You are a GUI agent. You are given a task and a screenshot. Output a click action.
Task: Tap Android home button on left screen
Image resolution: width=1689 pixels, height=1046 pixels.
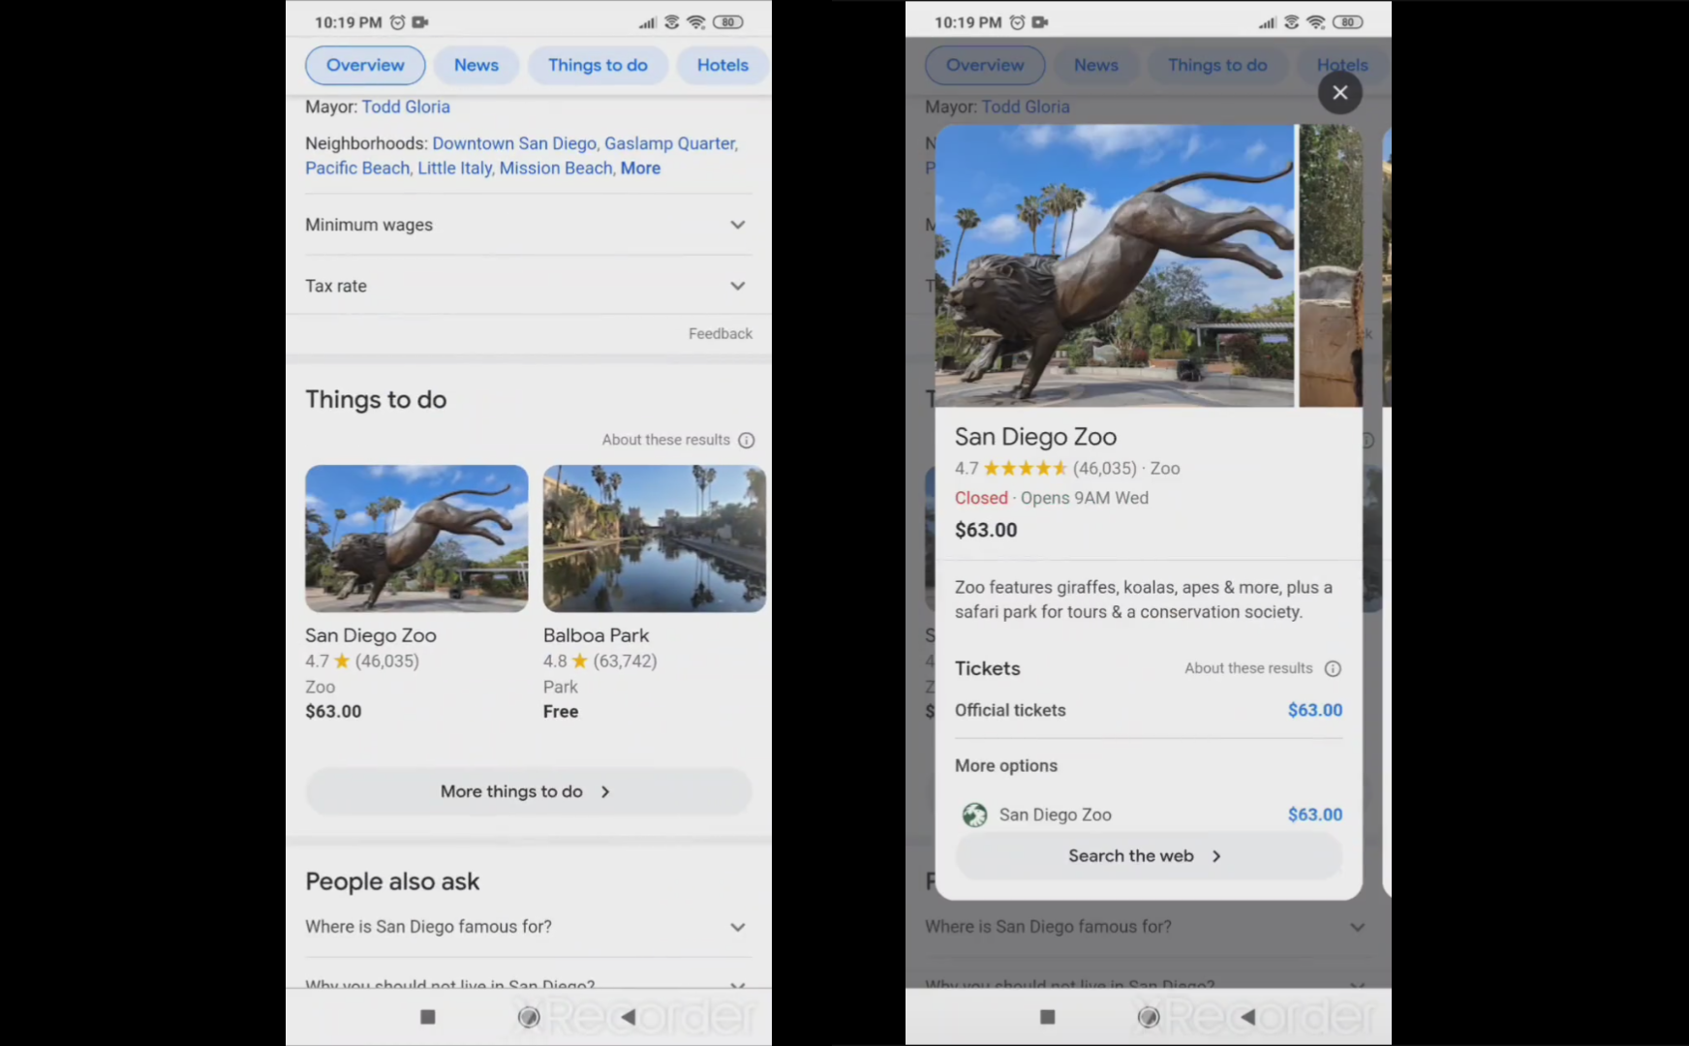click(x=529, y=1017)
